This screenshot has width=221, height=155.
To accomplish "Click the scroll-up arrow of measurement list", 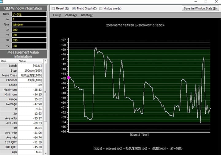I will click(x=45, y=61).
